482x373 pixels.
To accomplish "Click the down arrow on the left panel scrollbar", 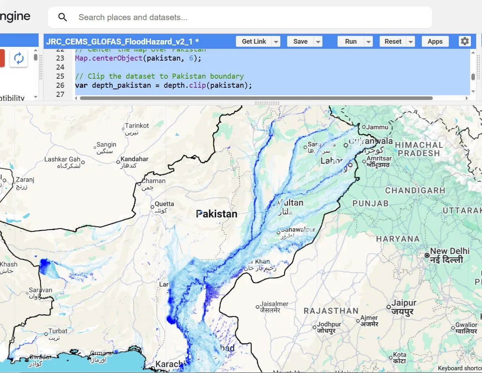I will click(x=35, y=96).
